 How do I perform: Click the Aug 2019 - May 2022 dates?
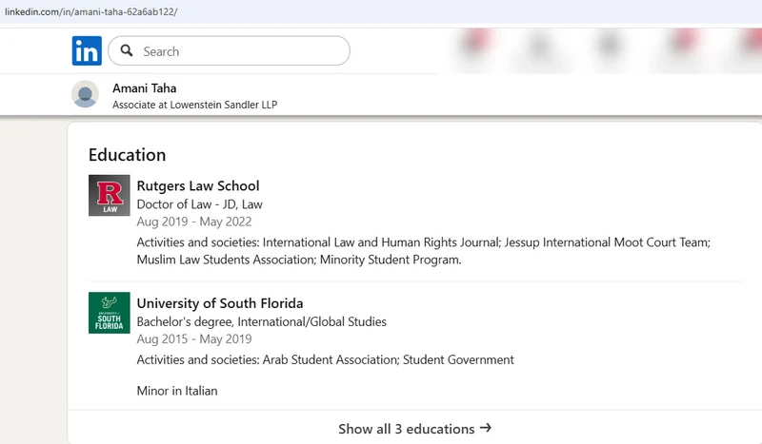(x=187, y=221)
